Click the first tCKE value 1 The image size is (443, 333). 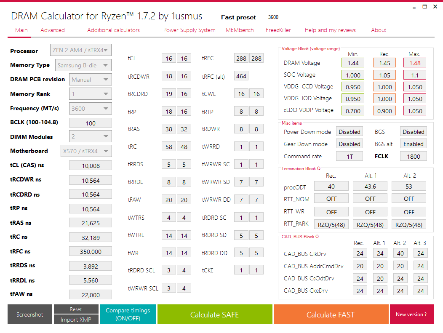(241, 270)
